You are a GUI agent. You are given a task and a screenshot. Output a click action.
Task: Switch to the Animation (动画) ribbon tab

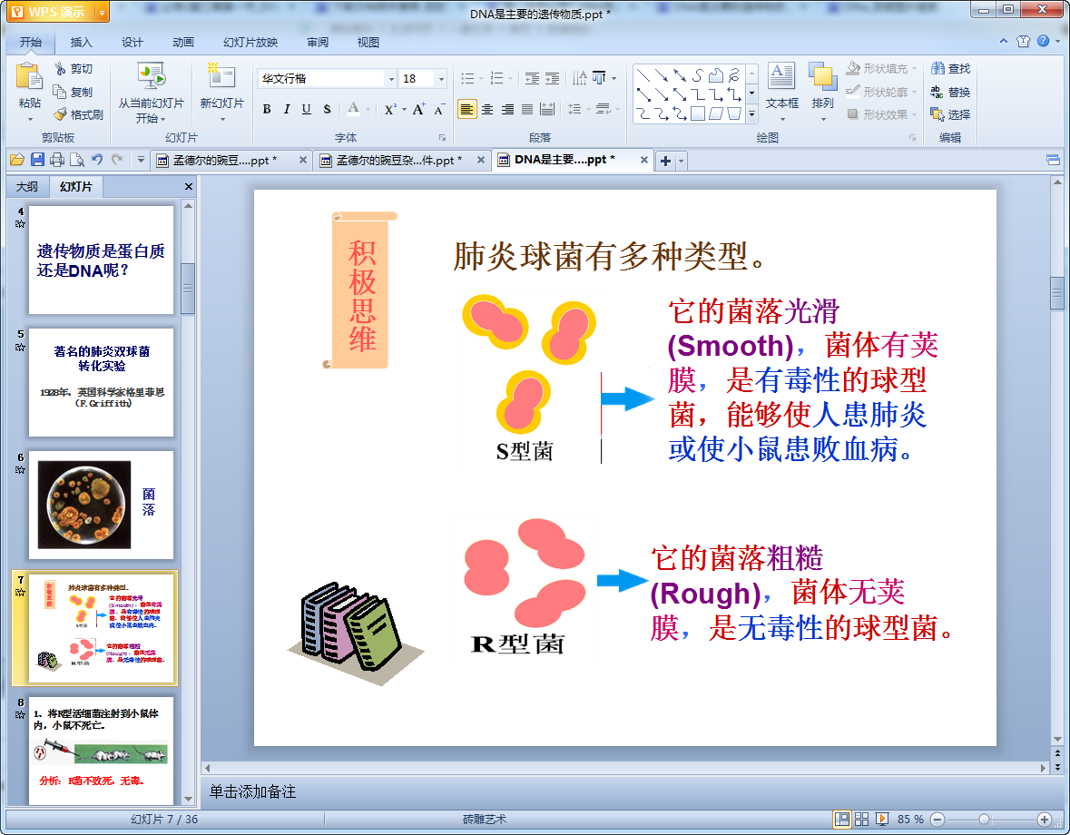click(183, 43)
